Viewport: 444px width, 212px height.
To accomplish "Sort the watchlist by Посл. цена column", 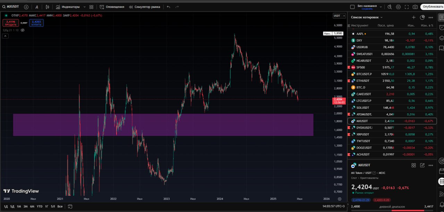I will (x=386, y=25).
